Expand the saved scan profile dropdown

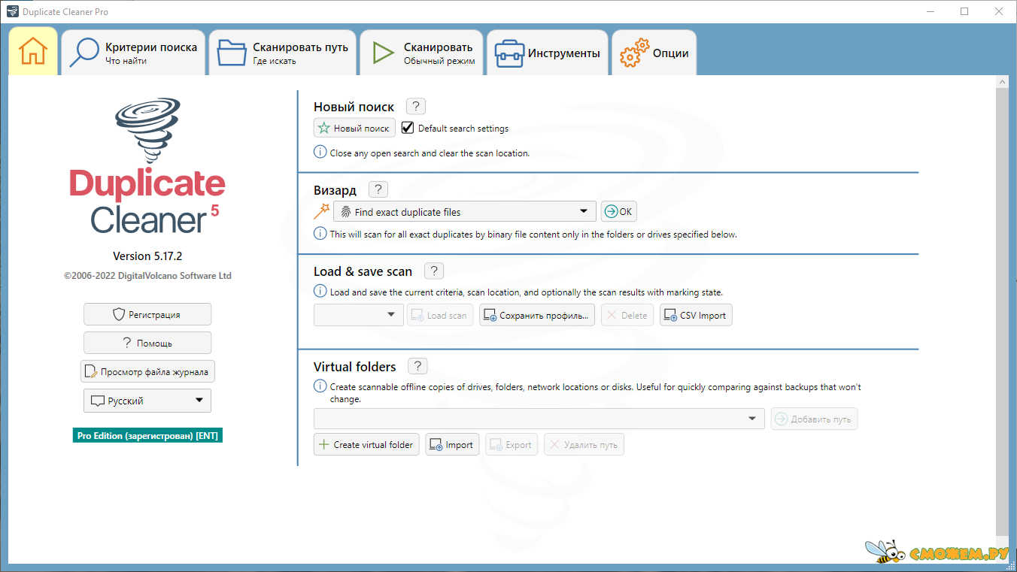click(359, 315)
